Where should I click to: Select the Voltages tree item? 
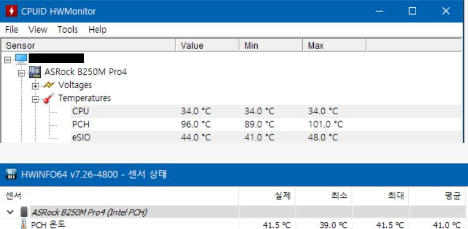click(75, 85)
